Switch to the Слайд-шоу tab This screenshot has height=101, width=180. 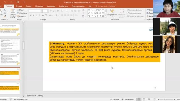pyautogui.click(x=64, y=6)
